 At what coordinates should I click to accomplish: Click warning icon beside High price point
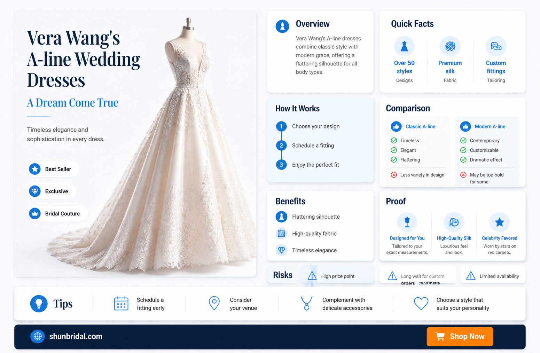(x=312, y=276)
